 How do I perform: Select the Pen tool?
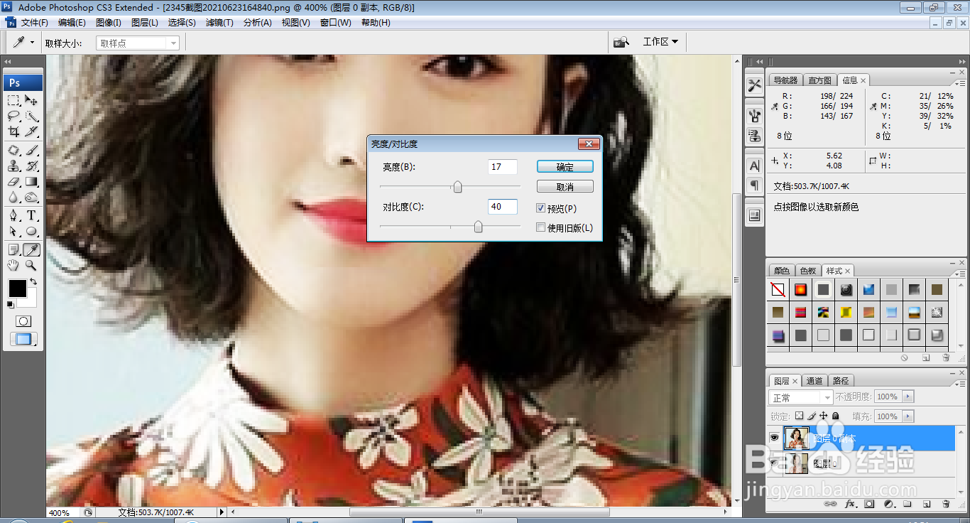[x=13, y=216]
